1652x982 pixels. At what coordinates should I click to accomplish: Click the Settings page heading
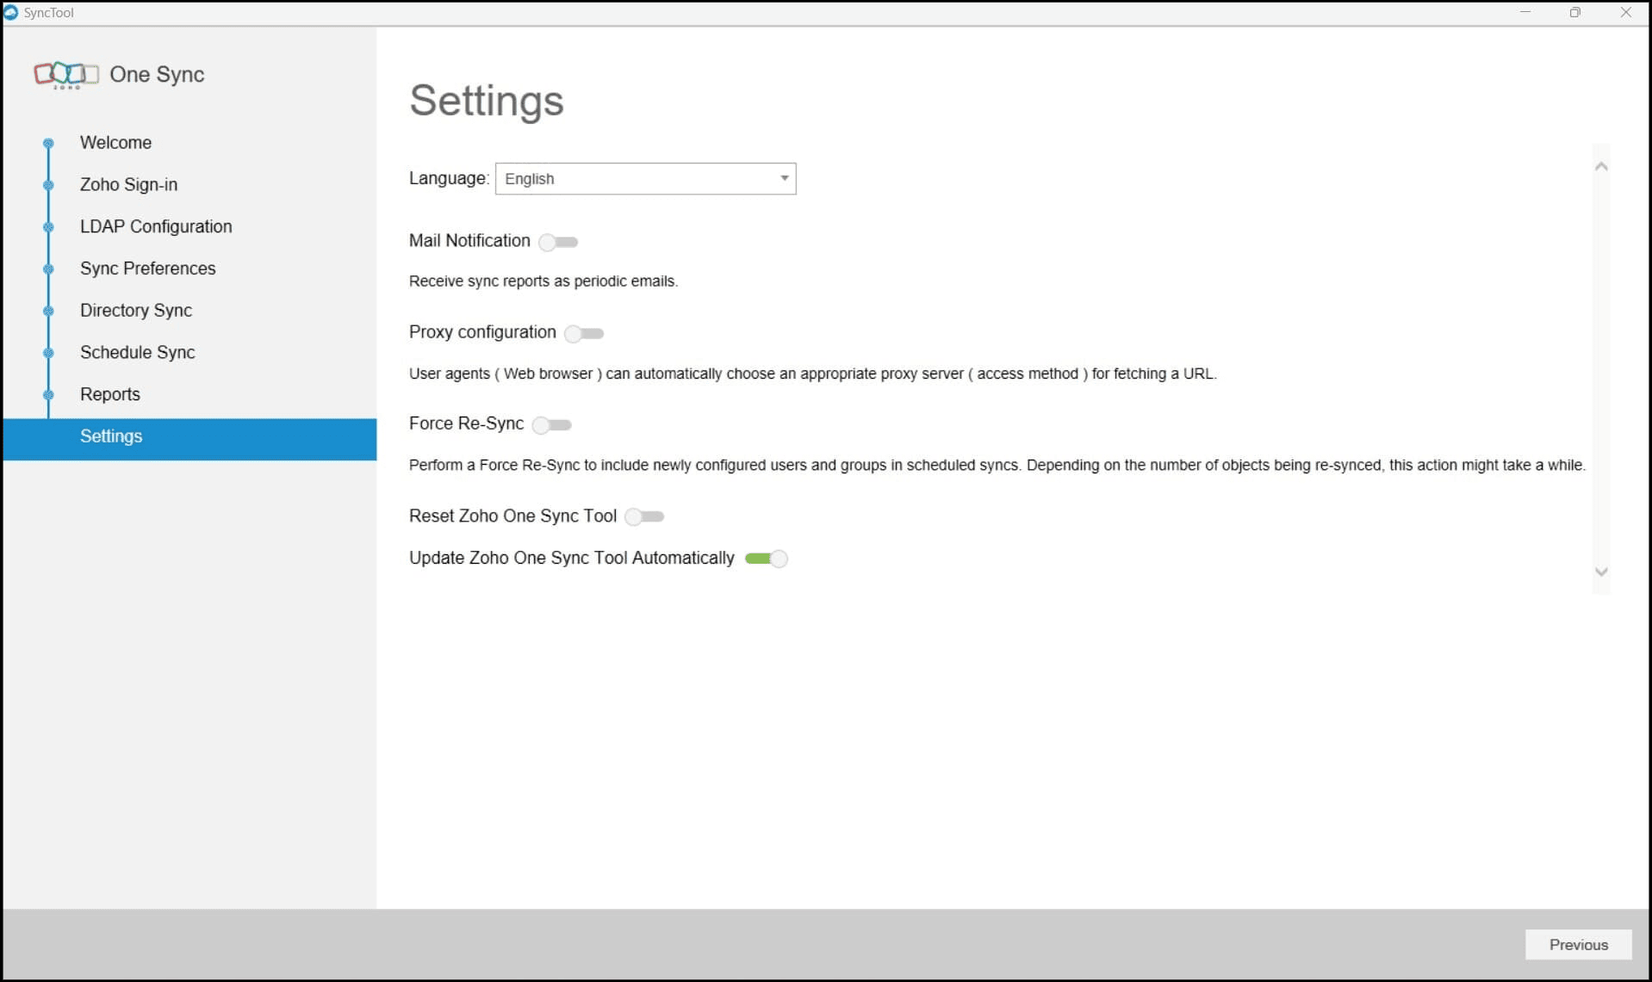coord(487,101)
